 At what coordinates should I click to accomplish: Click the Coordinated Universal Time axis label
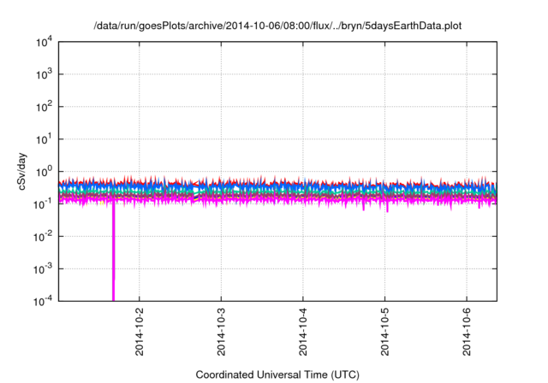pyautogui.click(x=277, y=374)
